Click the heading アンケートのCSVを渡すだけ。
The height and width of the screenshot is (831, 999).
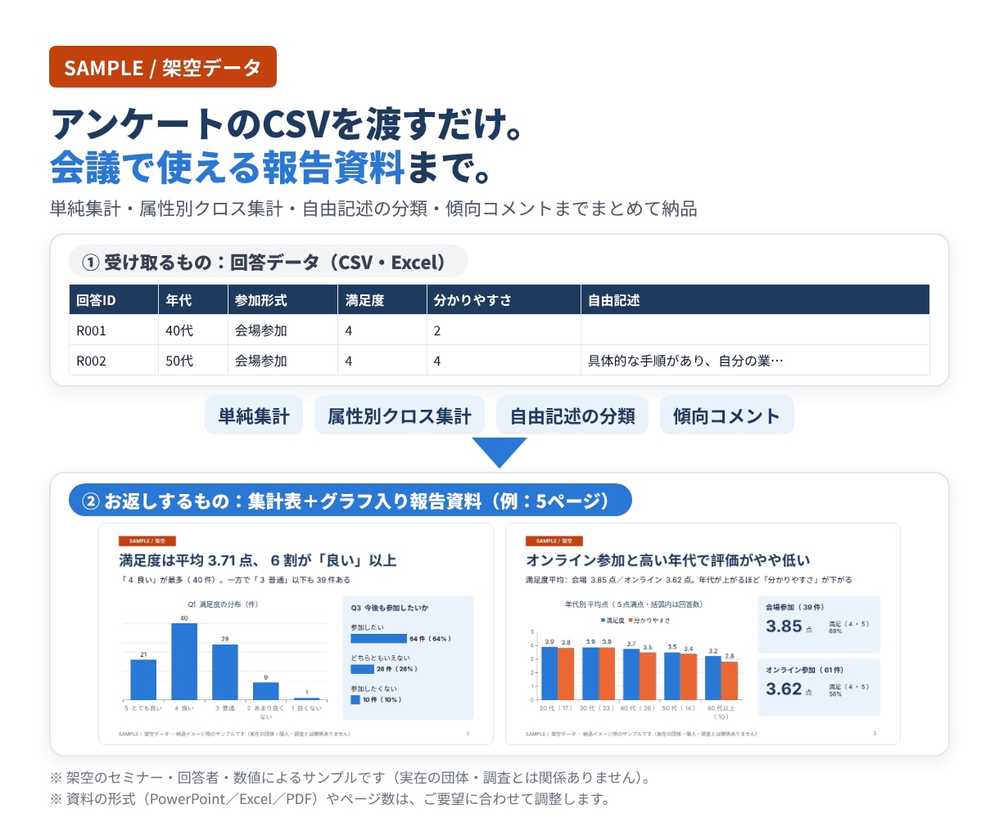287,124
